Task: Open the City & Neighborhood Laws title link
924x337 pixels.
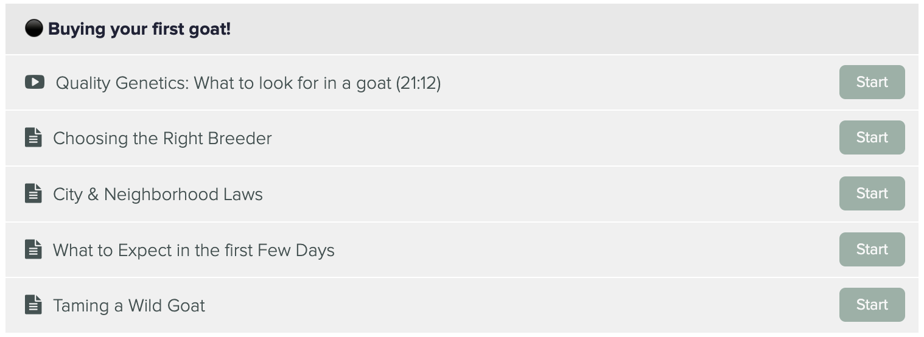Action: point(158,194)
